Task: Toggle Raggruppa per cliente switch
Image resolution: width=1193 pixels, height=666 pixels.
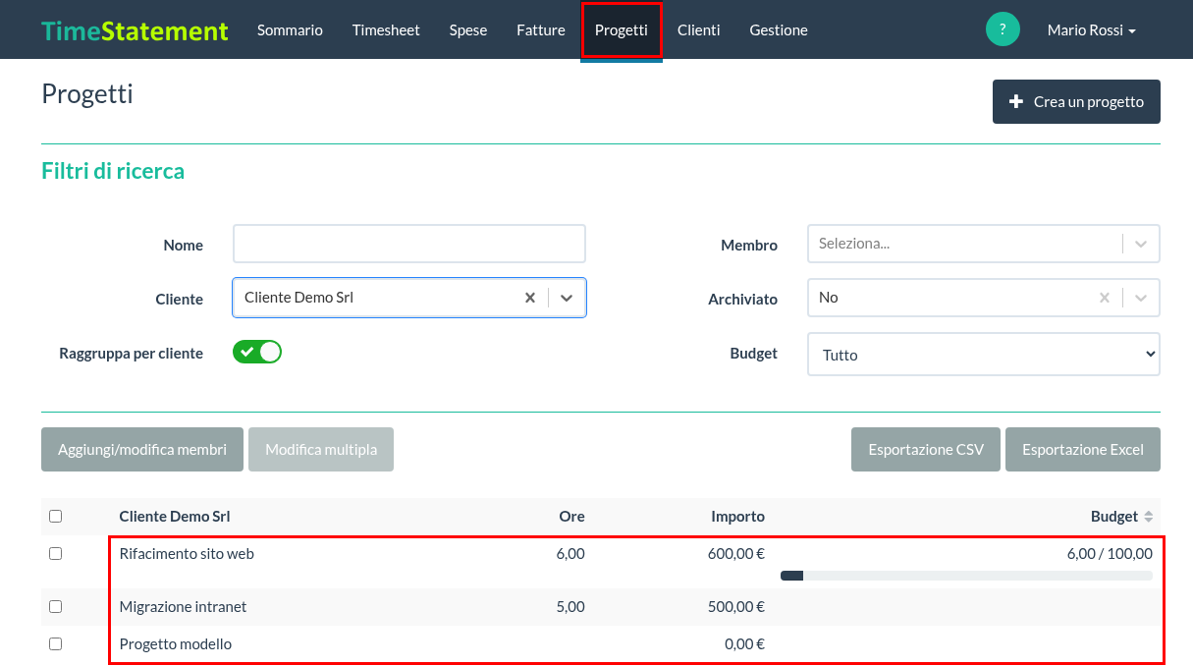Action: tap(257, 352)
